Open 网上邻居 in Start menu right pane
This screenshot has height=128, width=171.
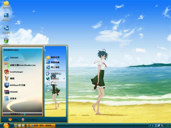coord(53,67)
